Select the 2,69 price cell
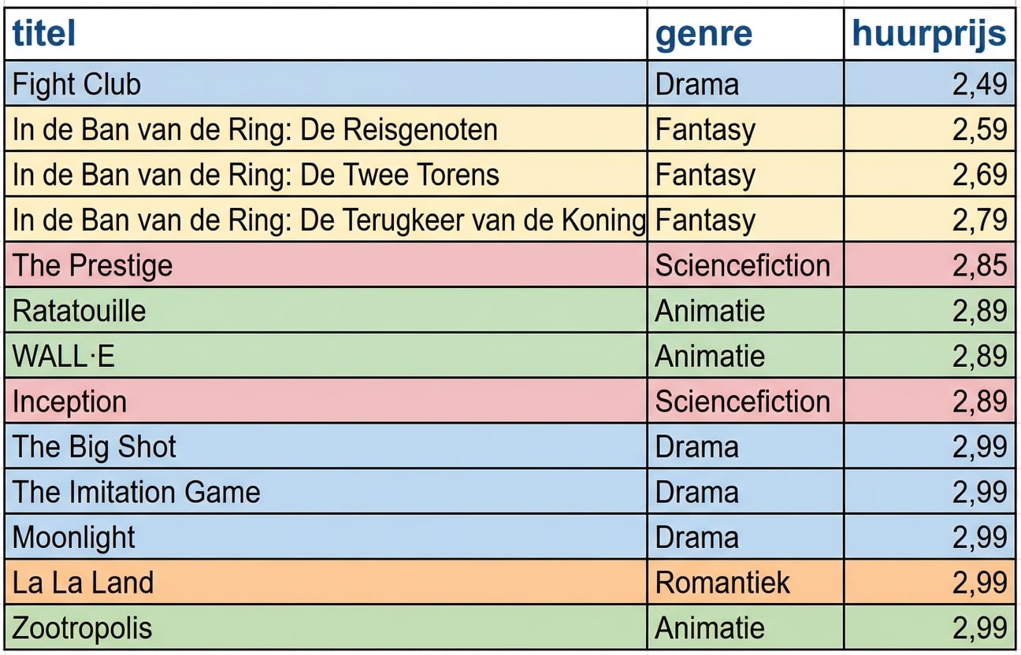 (979, 175)
